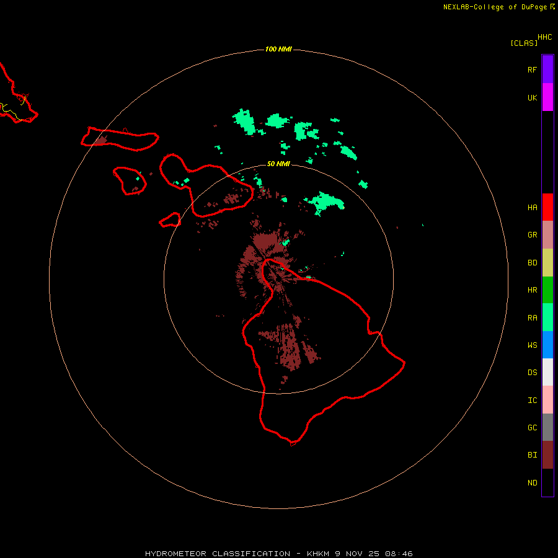Click the GC legend label
Viewport: 558px width, 558px height.
[532, 428]
